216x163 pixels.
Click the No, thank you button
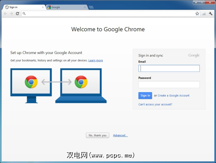[x=98, y=135]
